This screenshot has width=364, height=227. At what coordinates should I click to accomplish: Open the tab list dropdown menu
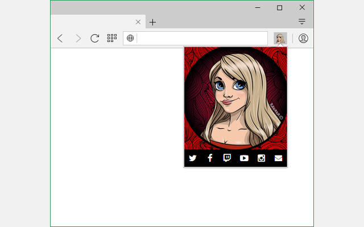(302, 22)
